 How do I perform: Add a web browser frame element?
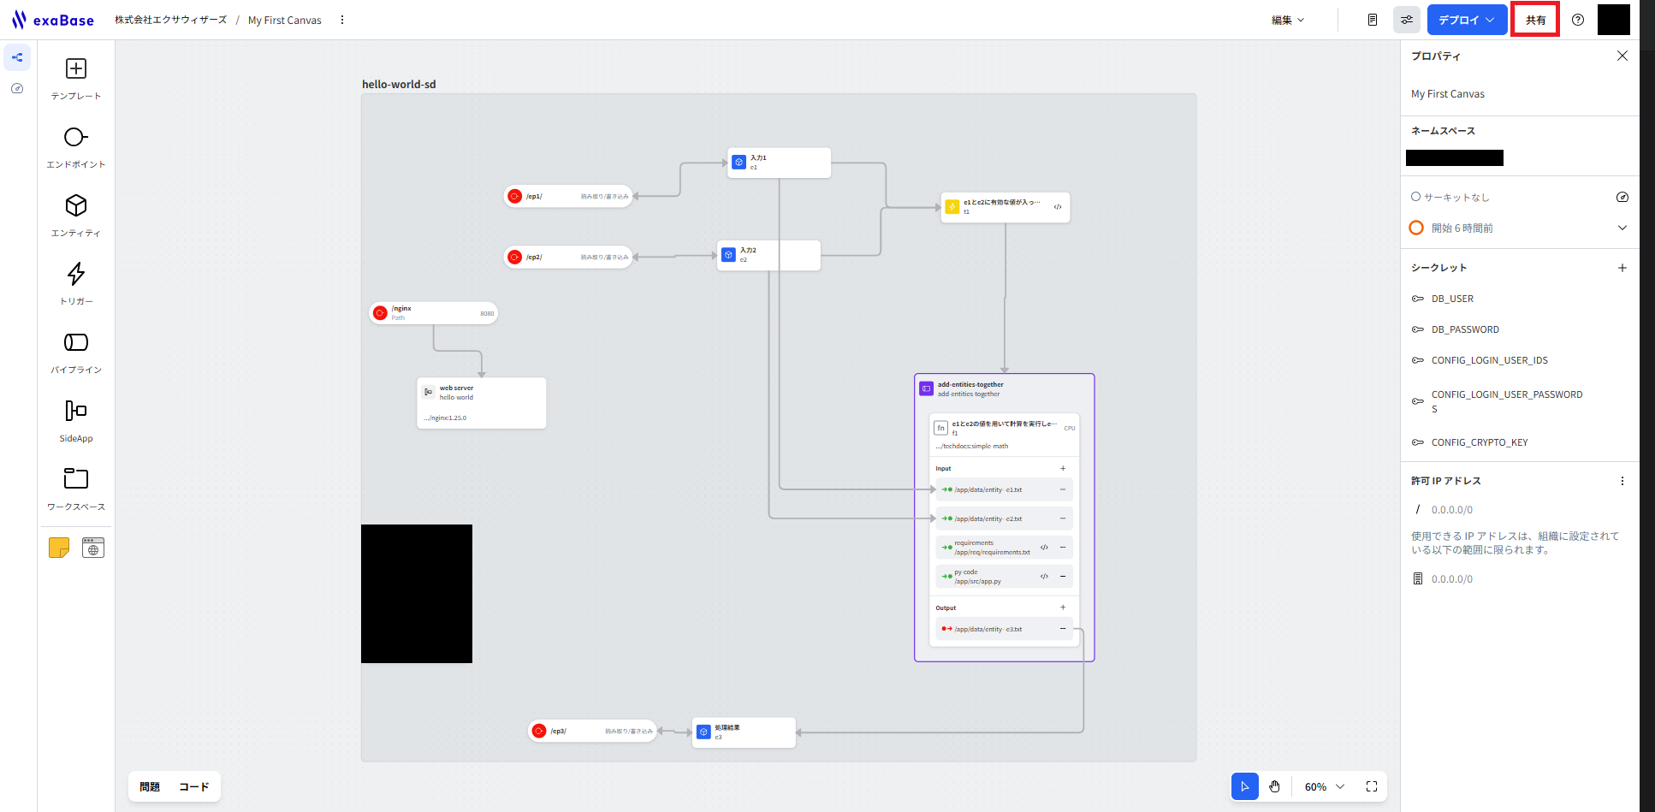point(93,548)
